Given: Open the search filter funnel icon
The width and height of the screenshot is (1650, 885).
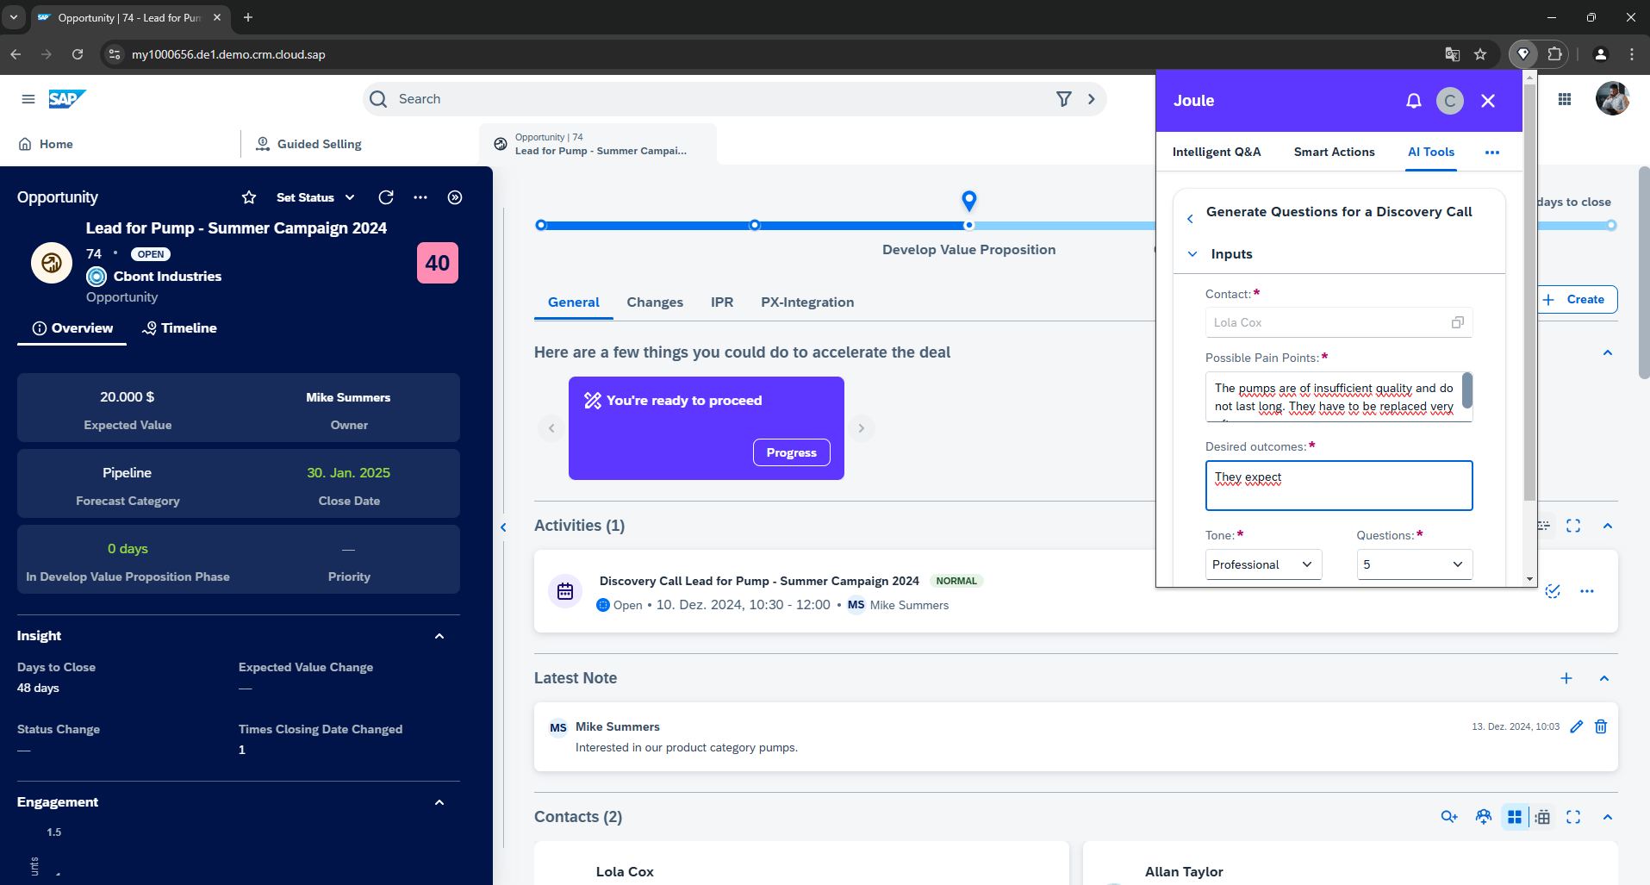Looking at the screenshot, I should pos(1064,99).
